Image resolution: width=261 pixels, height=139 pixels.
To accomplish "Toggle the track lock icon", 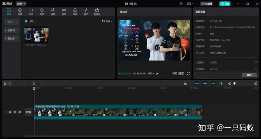I will [10, 112].
